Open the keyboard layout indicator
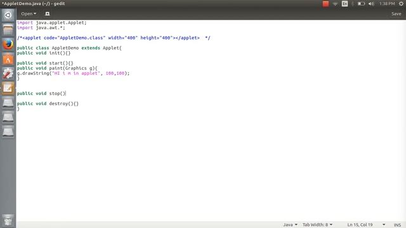The image size is (406, 228). 344,4
